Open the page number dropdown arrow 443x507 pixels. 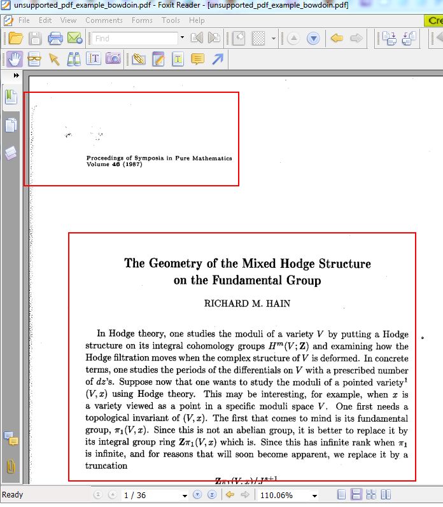pos(185,496)
